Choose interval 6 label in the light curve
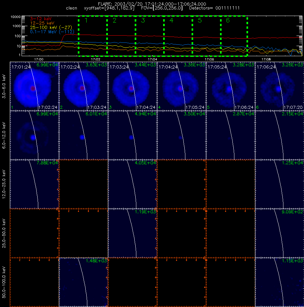The image size is (304, 307). [228, 20]
